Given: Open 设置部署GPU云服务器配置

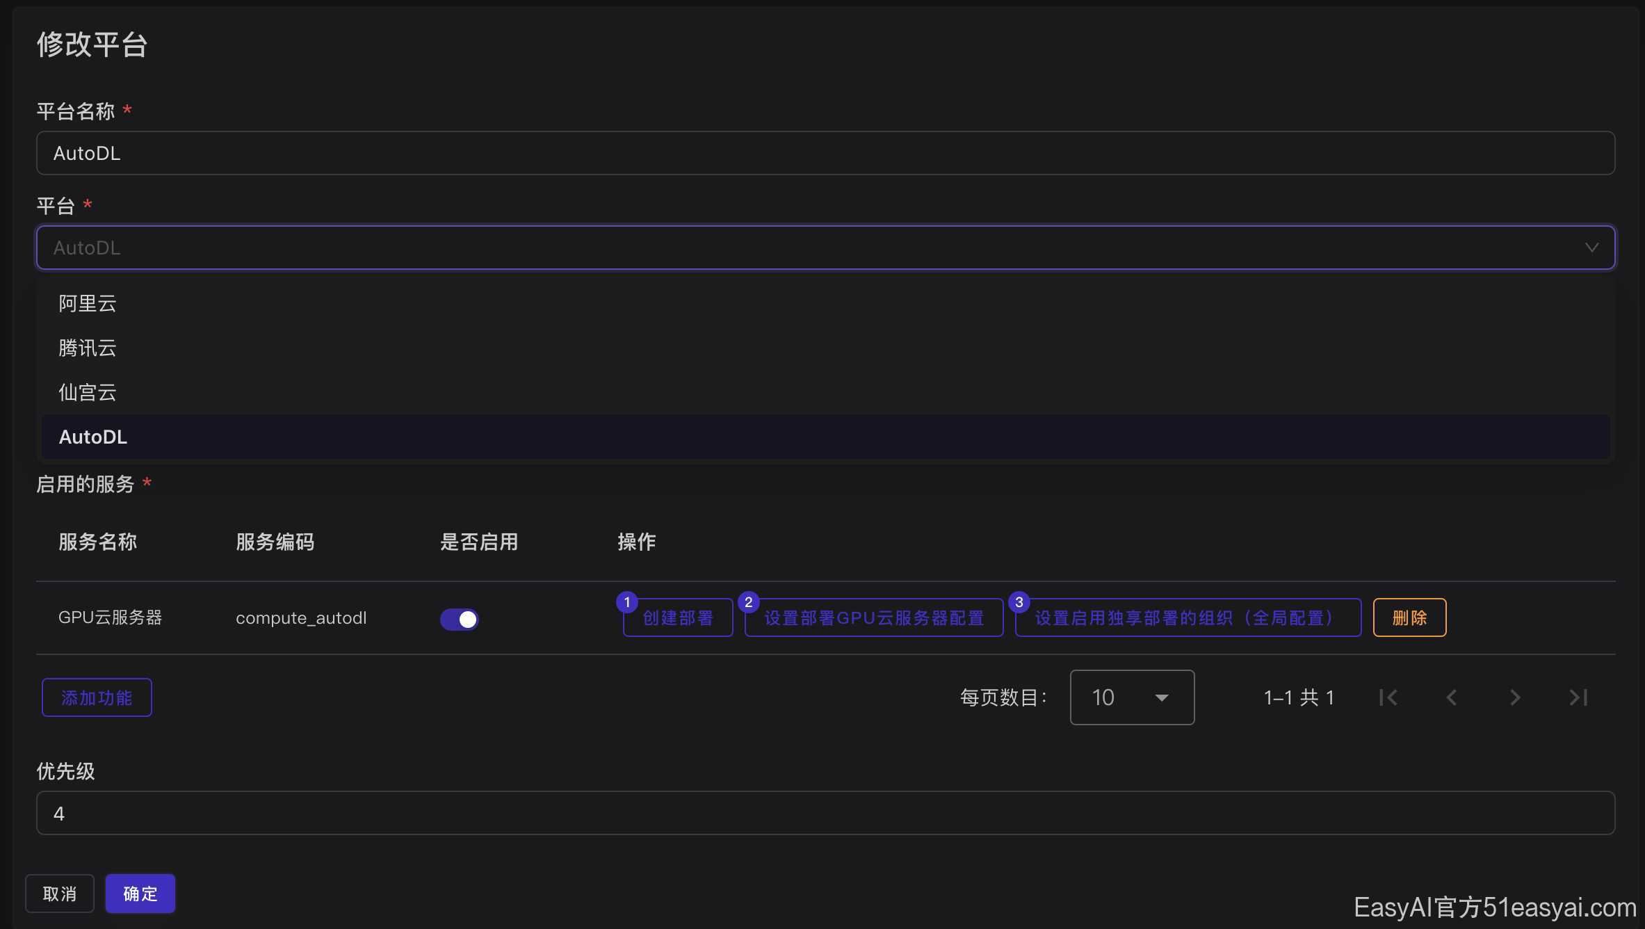Looking at the screenshot, I should pos(874,617).
